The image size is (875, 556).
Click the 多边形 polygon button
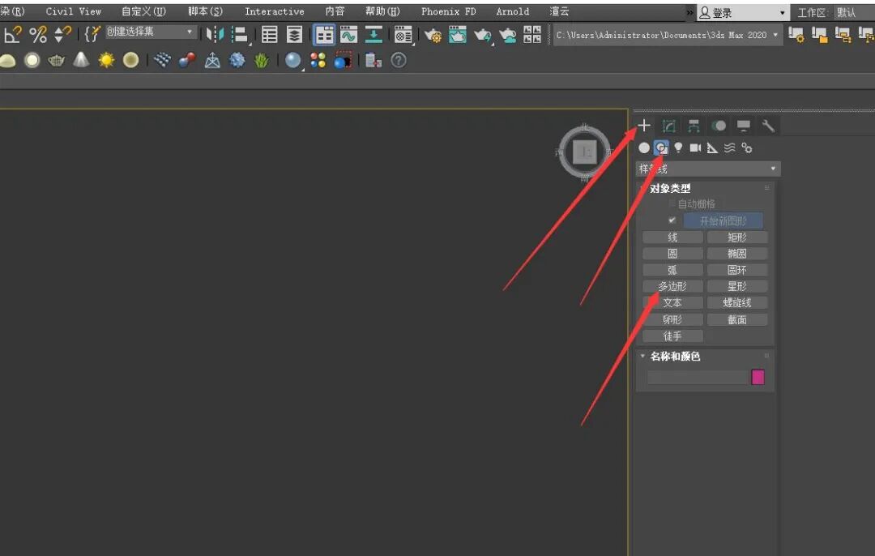(672, 286)
